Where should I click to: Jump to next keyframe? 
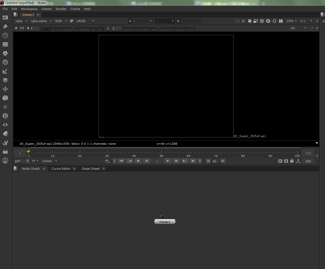pyautogui.click(x=185, y=161)
